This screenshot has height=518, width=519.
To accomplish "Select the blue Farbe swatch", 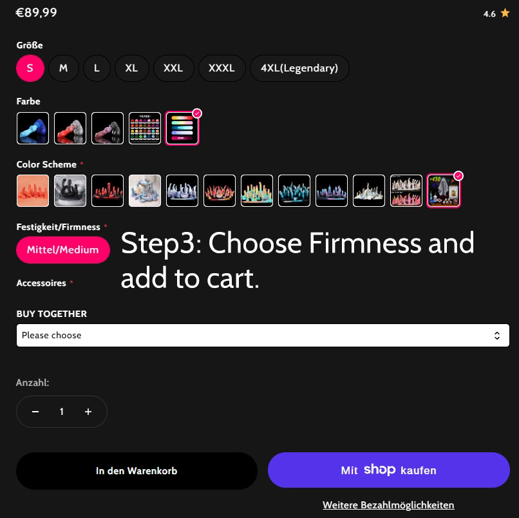I will coord(33,128).
